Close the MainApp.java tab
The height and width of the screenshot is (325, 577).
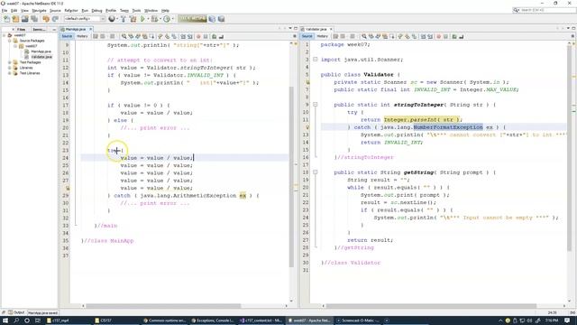[90, 29]
